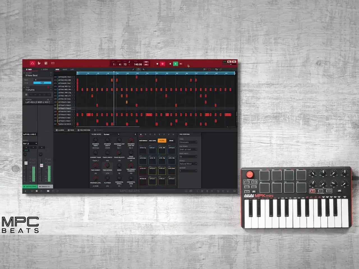Adjust the Outputs 1/2 master fader
359x269 pixels.
(x=42, y=166)
